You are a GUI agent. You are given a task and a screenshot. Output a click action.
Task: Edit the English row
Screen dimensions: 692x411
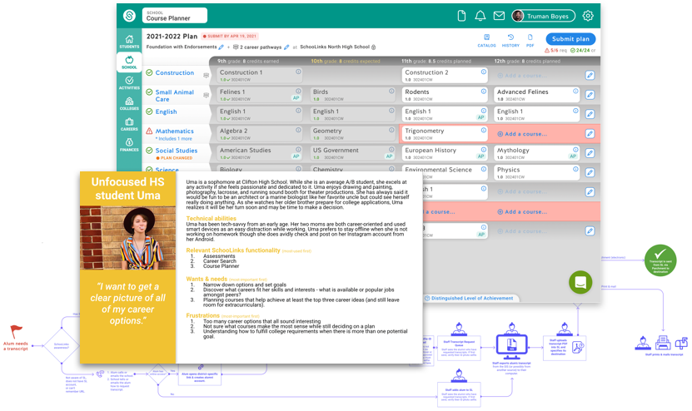pyautogui.click(x=590, y=114)
